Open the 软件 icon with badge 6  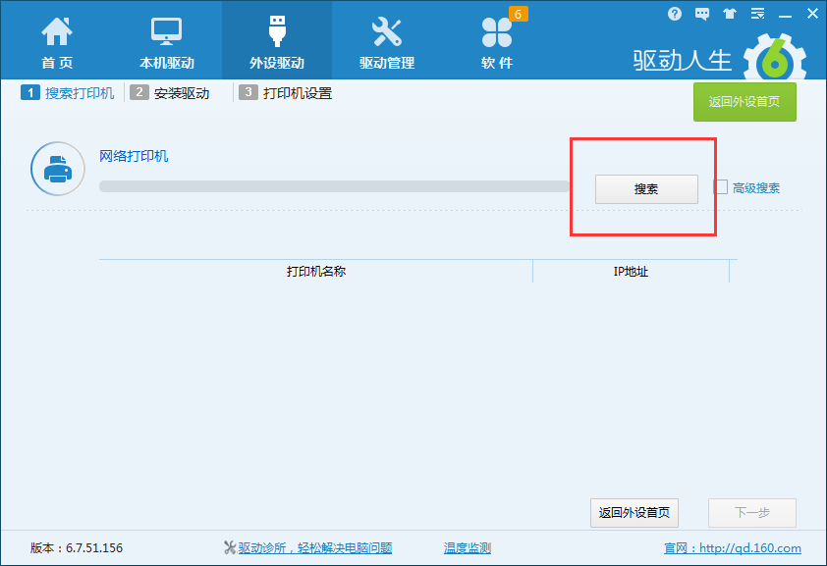click(497, 35)
